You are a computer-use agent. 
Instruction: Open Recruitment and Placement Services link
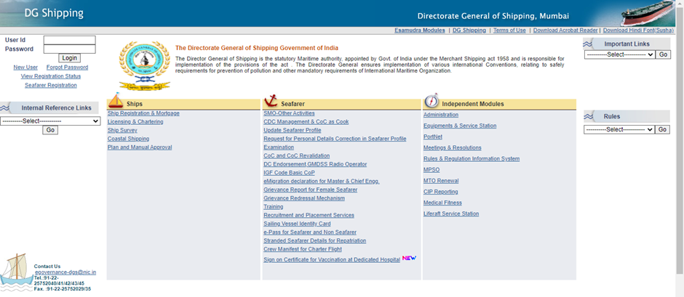click(309, 215)
